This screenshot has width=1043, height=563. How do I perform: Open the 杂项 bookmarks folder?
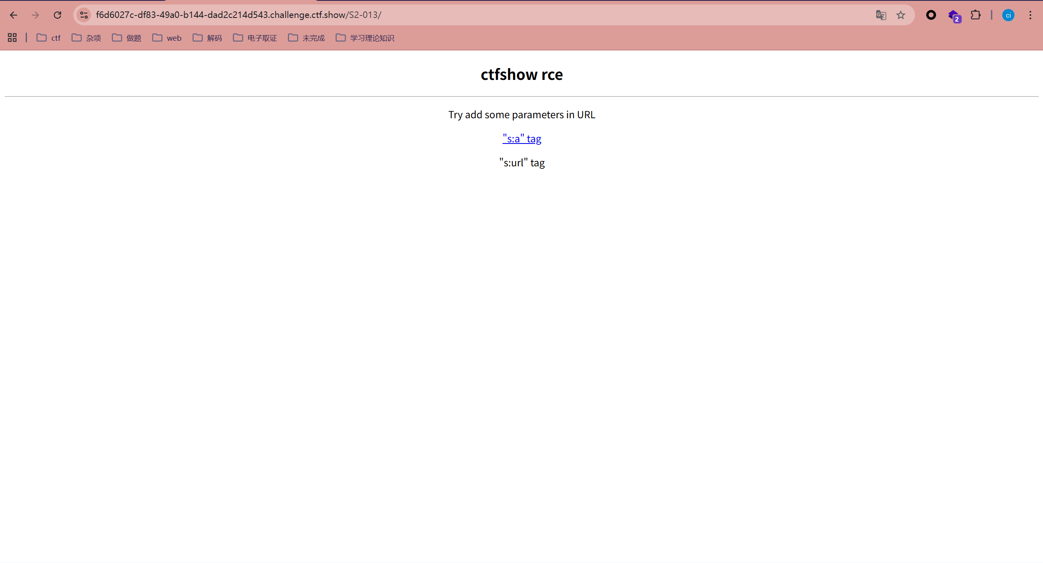tap(86, 38)
